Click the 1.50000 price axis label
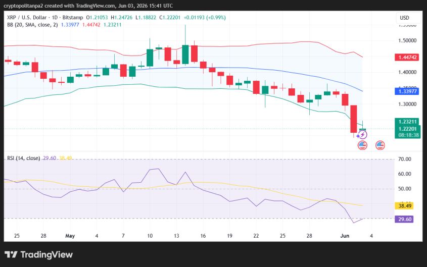This screenshot has height=267, width=427. pyautogui.click(x=407, y=40)
